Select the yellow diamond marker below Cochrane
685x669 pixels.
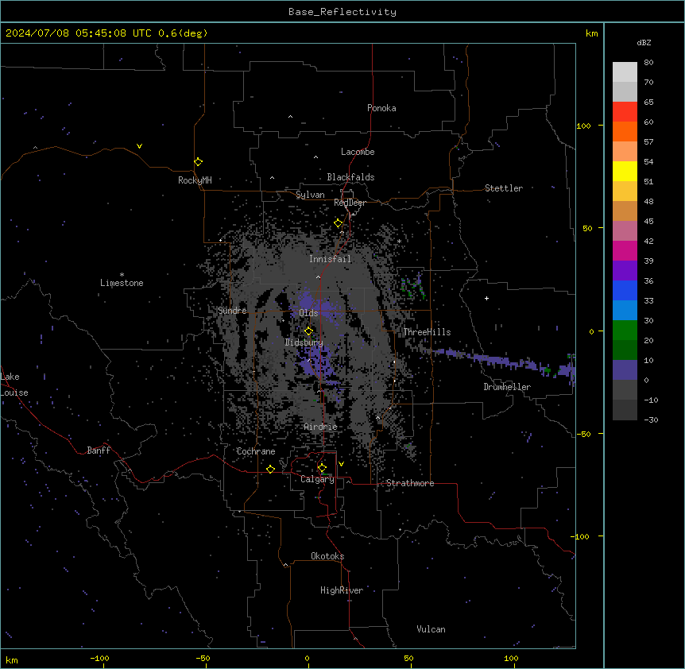click(x=270, y=469)
